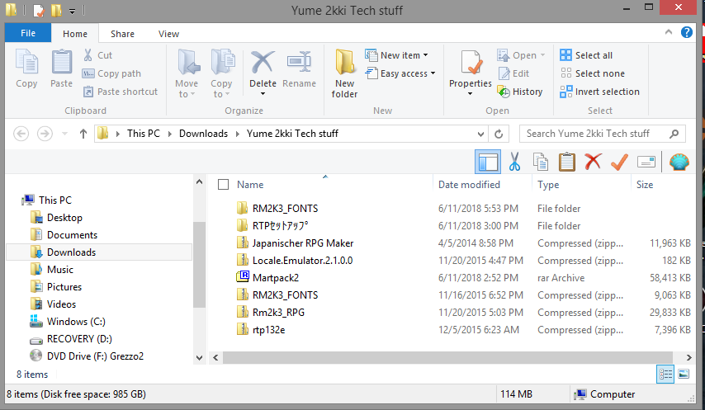This screenshot has height=410, width=705.
Task: Switch to large icons view in status bar
Action: click(x=684, y=375)
